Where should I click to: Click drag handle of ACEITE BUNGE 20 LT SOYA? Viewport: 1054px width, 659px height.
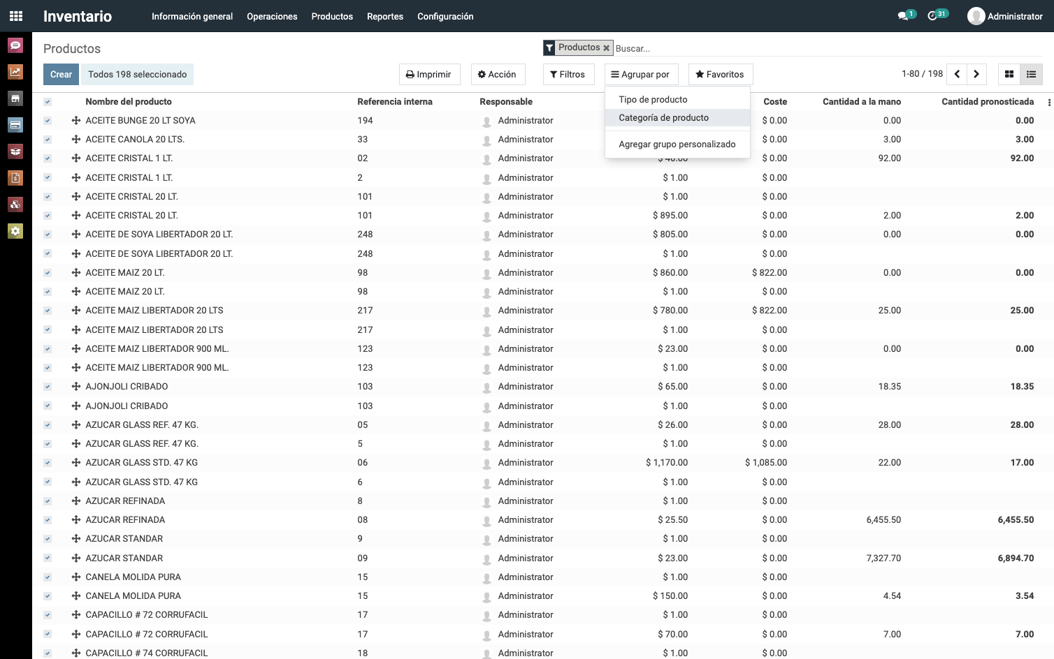point(76,121)
